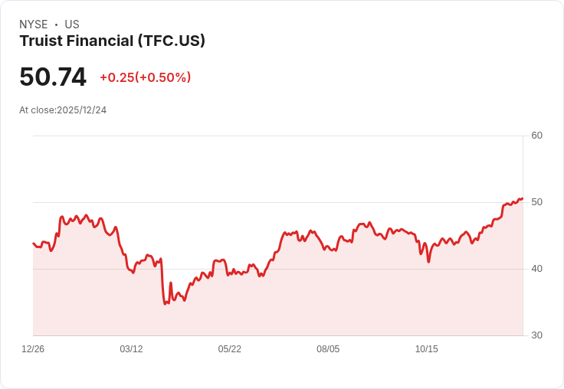Select the 10/15 date on the x-axis
Viewport: 564px width, 389px height.
[x=426, y=349]
